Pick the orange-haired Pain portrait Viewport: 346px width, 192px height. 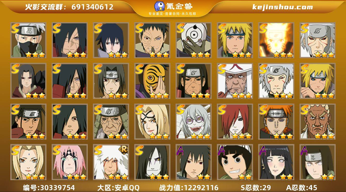(x=276, y=122)
